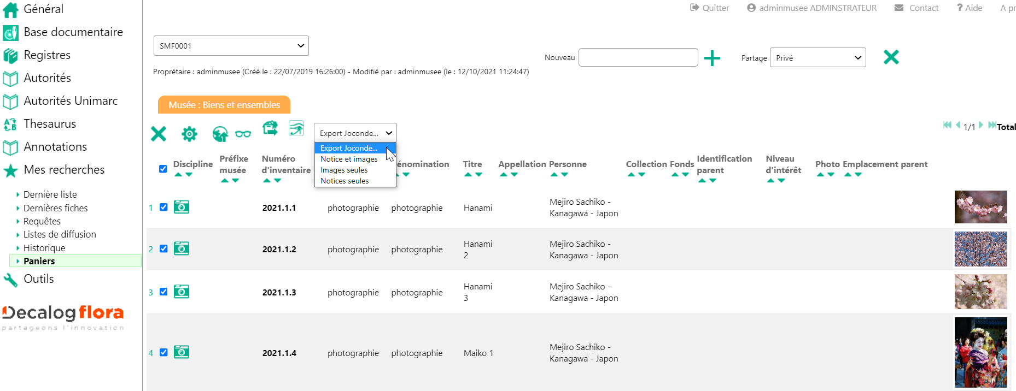Click the green X next to Partage
1016x391 pixels.
pyautogui.click(x=891, y=57)
